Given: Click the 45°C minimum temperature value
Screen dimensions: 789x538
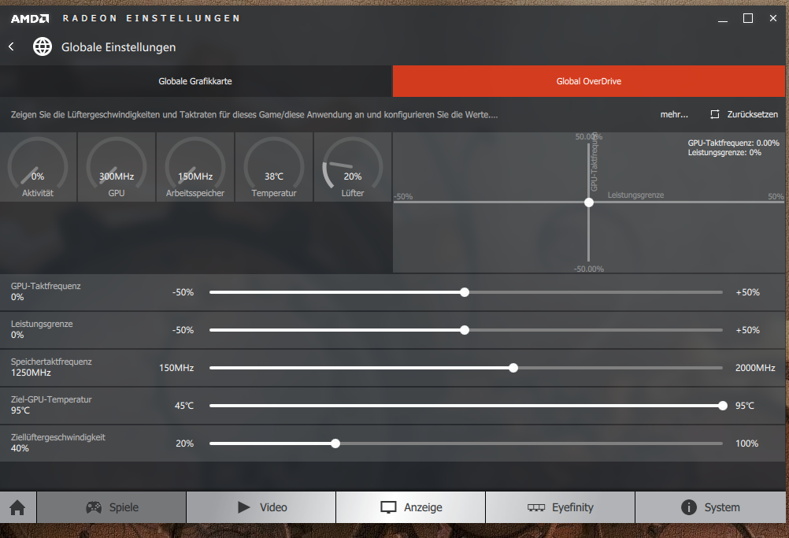Looking at the screenshot, I should (184, 406).
